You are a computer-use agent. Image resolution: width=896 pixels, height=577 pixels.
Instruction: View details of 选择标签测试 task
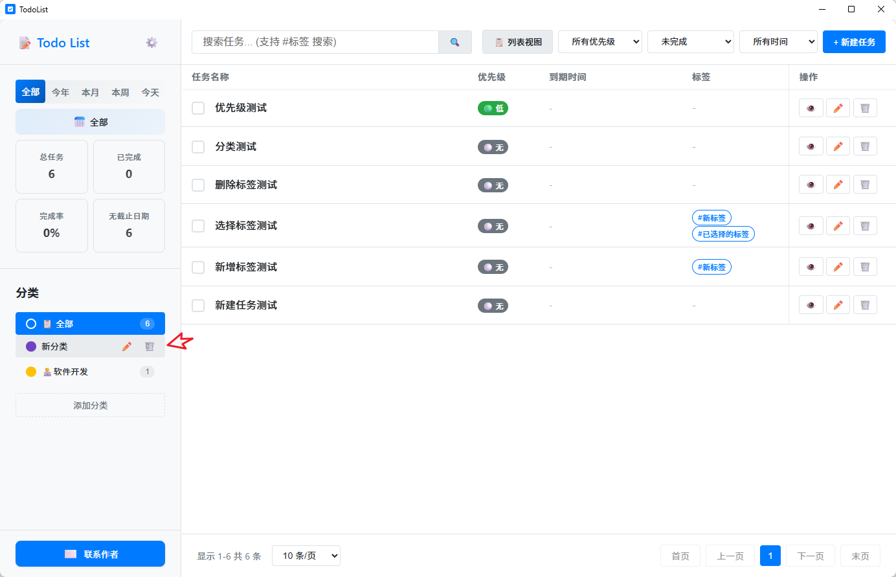pyautogui.click(x=811, y=226)
